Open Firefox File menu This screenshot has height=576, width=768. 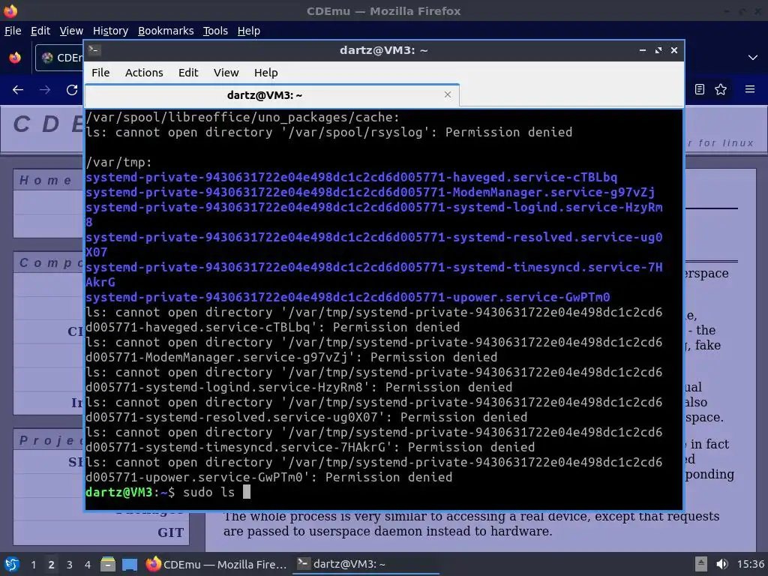[13, 31]
